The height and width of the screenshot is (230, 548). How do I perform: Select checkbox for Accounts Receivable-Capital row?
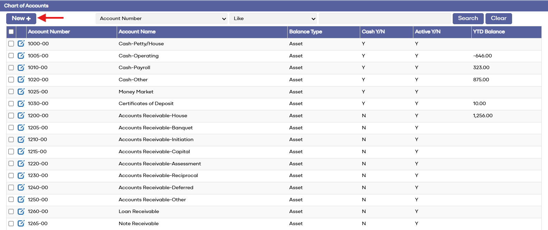(x=11, y=151)
